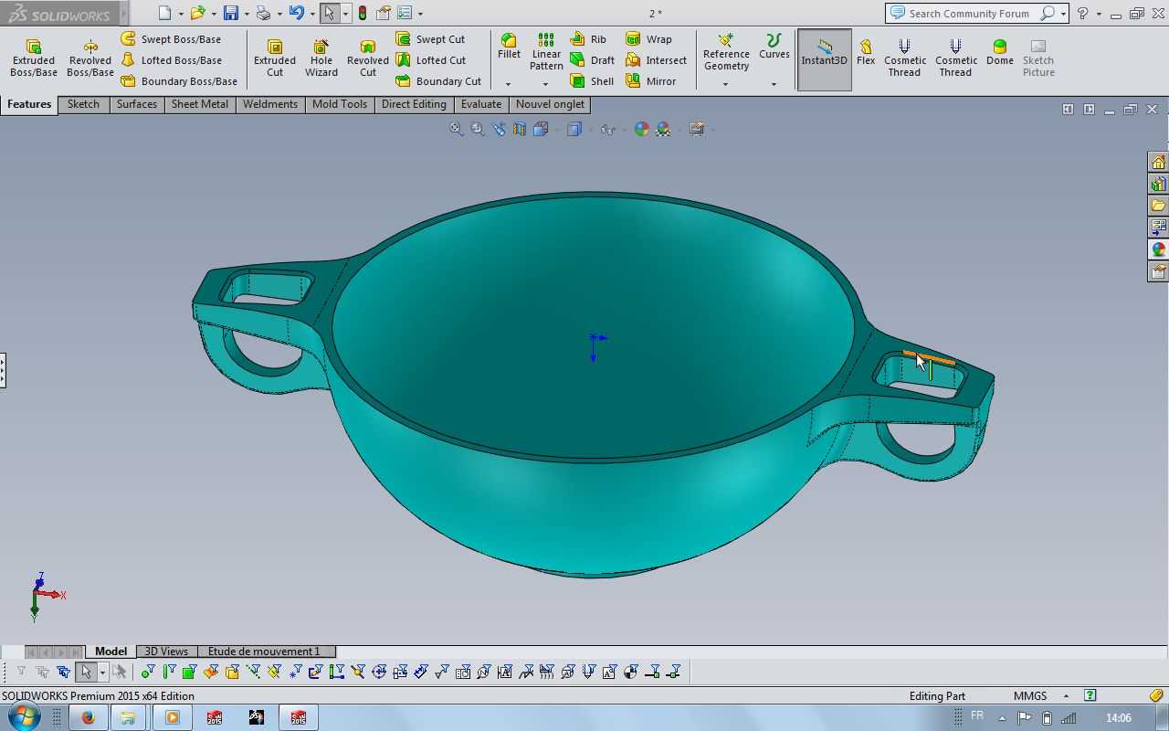Click the Linear Pattern tool
Image resolution: width=1169 pixels, height=731 pixels.
[546, 52]
